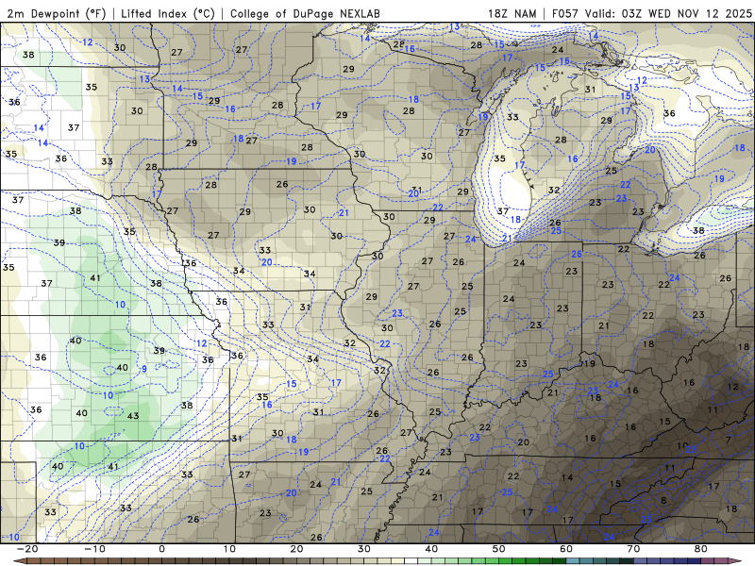
Task: Click the black "14" dewpoint value on the map
Action: tap(567, 477)
